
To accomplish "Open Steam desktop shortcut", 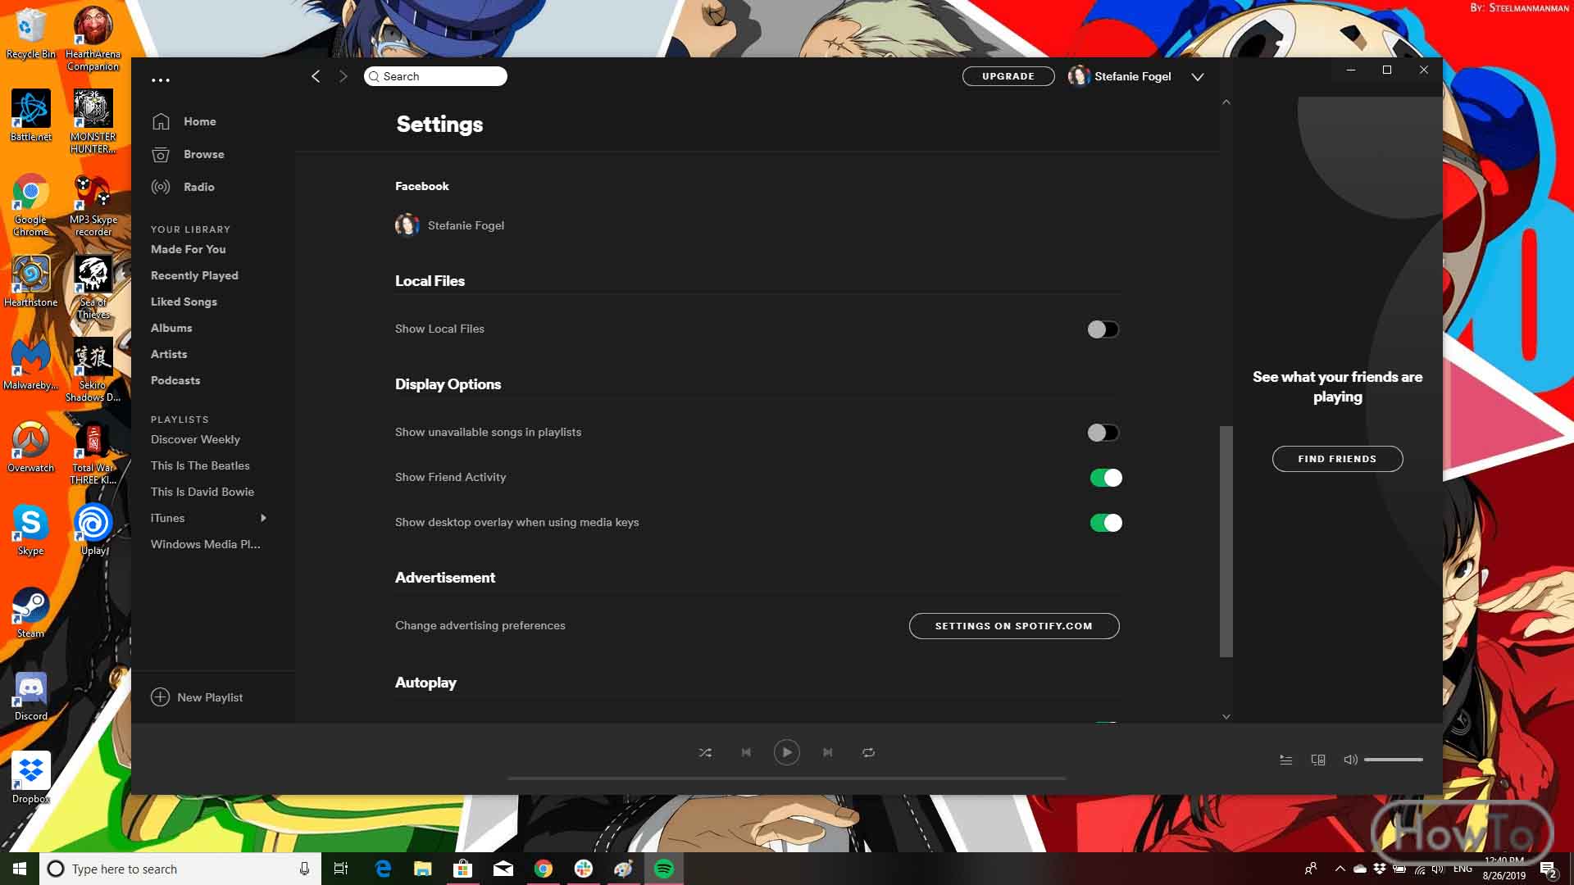I will click(x=31, y=613).
